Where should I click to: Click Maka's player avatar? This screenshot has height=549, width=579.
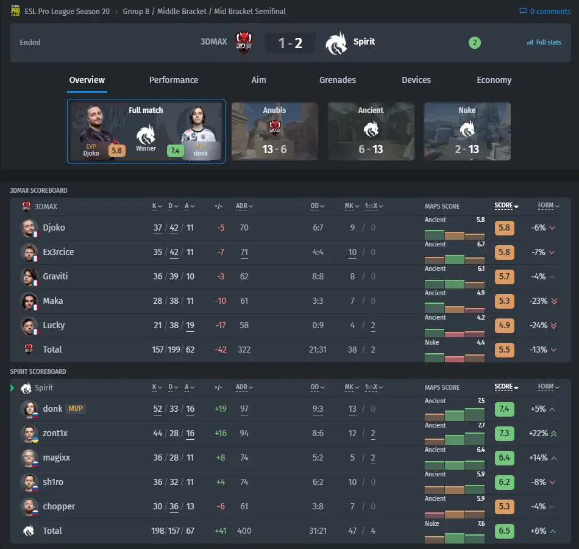click(x=29, y=301)
